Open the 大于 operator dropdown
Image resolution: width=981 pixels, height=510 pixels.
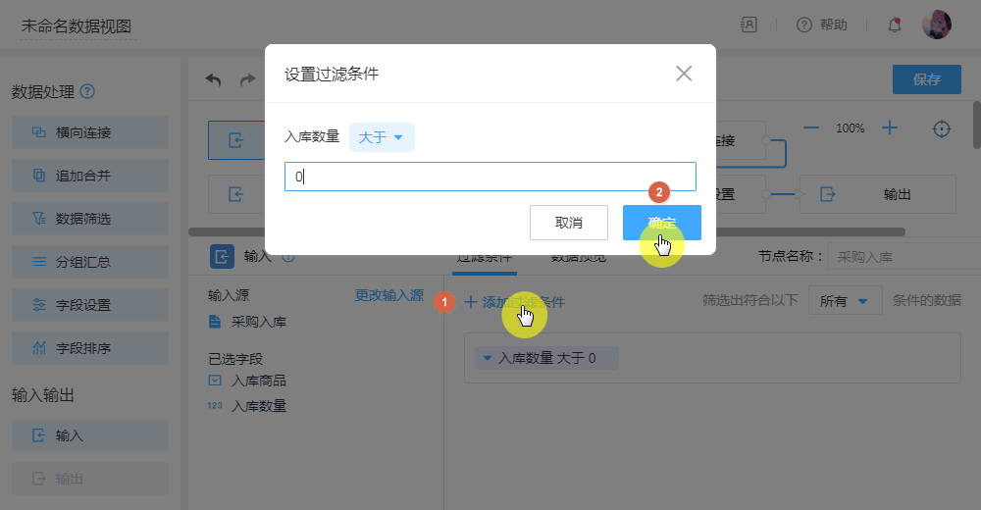[382, 137]
